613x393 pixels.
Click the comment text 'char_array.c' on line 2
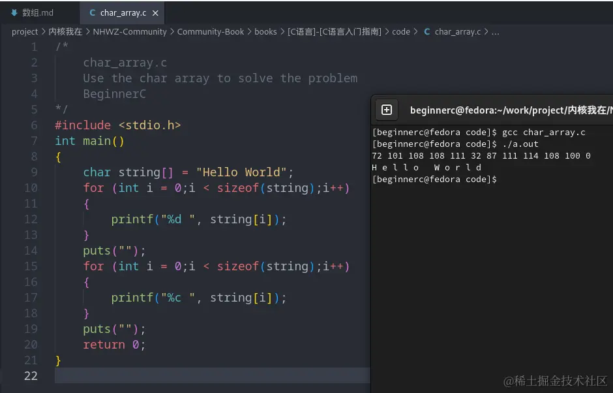(x=125, y=63)
